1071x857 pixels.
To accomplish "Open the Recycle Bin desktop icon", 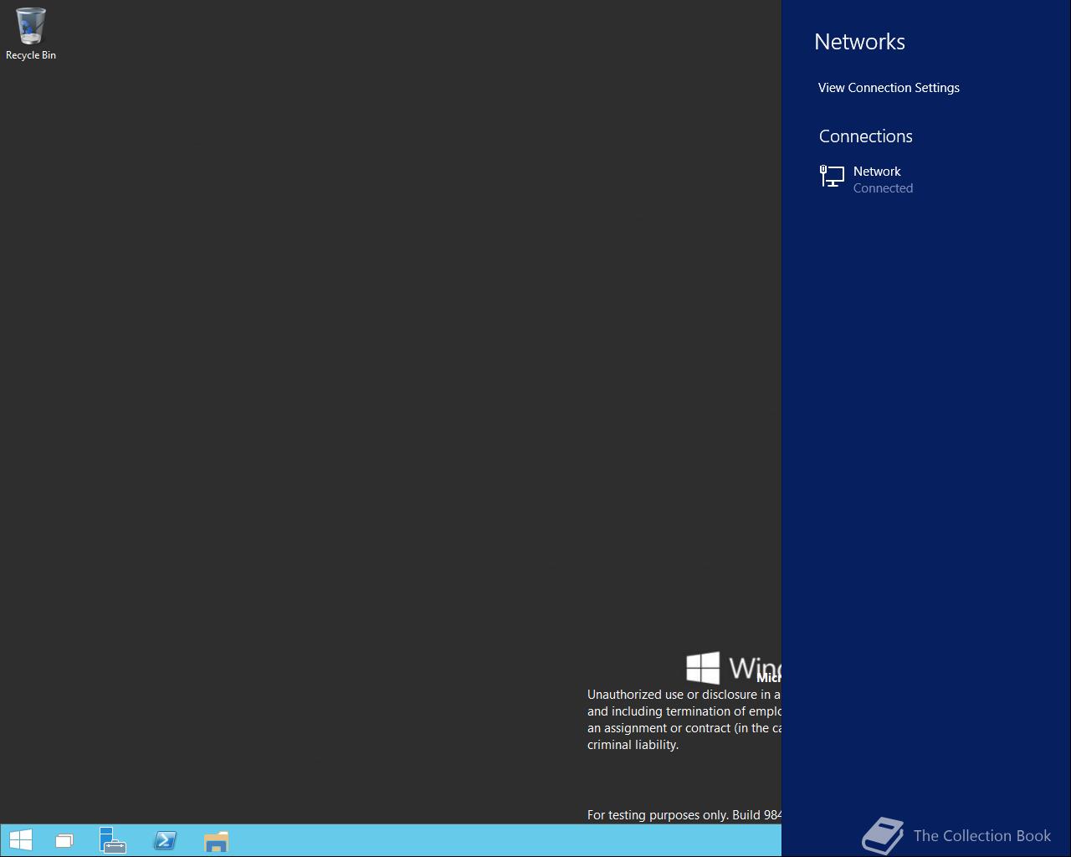I will [x=31, y=34].
